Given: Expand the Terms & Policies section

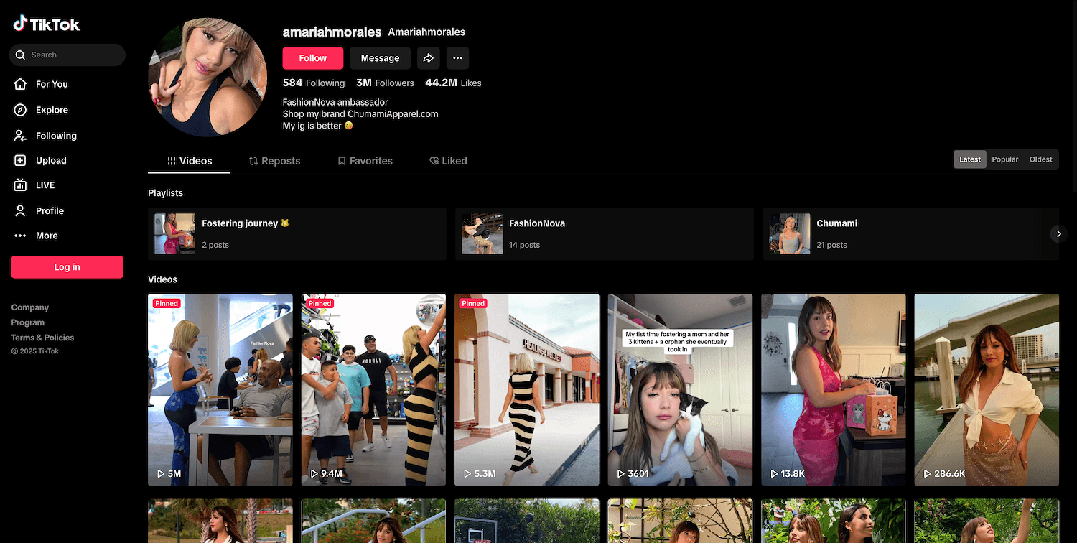Looking at the screenshot, I should click(x=42, y=338).
